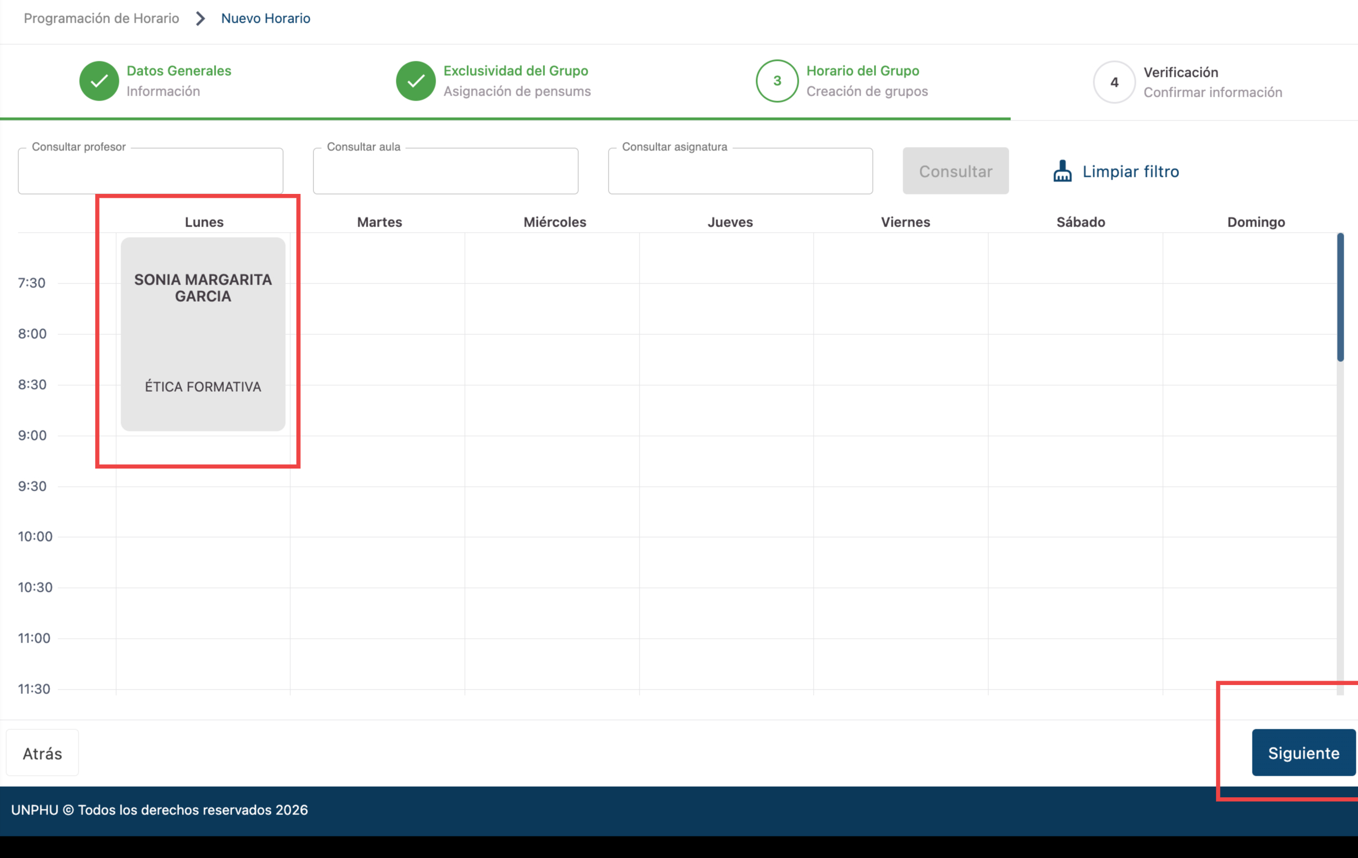The image size is (1358, 858).
Task: Focus the Consultar asignatura field
Action: pyautogui.click(x=740, y=172)
